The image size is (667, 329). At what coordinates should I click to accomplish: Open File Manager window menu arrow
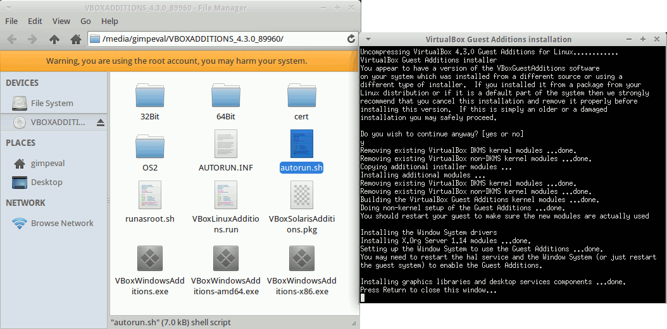9,8
